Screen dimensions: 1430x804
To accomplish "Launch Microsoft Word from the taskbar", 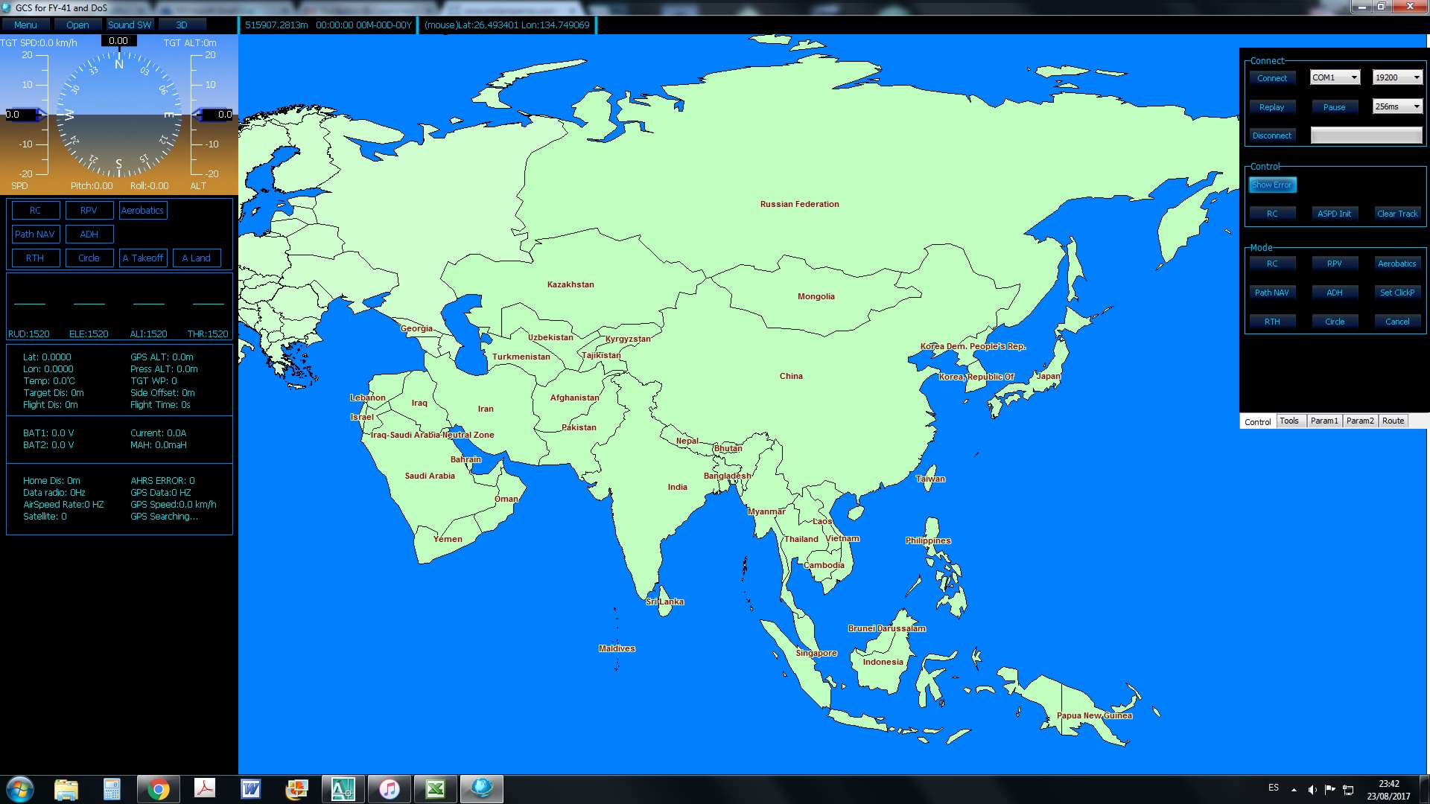I will click(251, 789).
